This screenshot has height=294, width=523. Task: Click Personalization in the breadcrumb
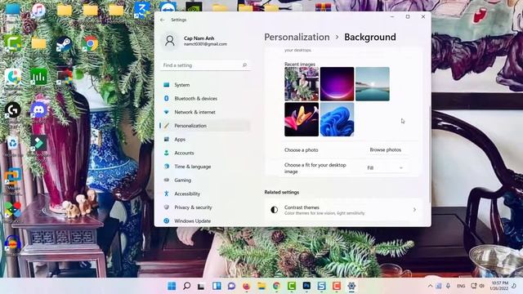point(297,37)
